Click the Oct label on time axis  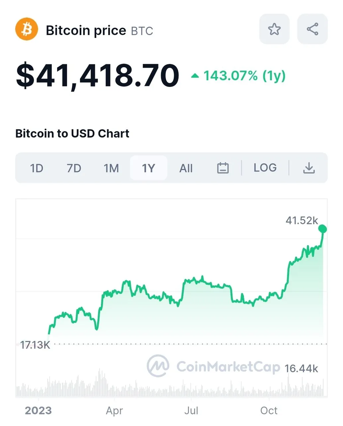pyautogui.click(x=269, y=410)
